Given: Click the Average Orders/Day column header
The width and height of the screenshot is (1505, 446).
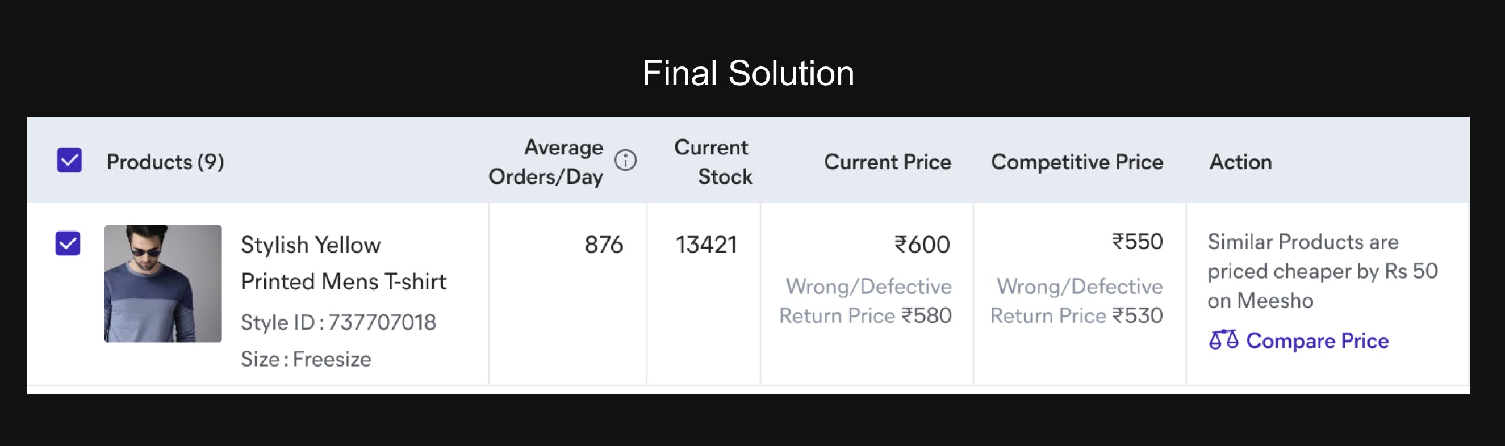Looking at the screenshot, I should click(546, 162).
